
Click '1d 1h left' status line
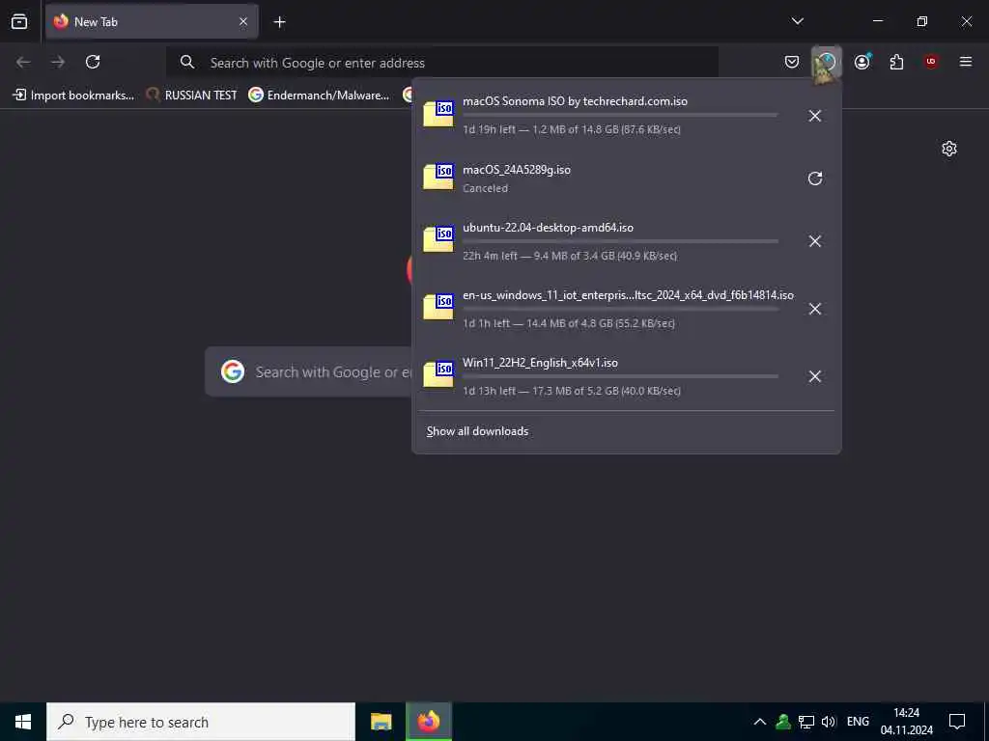click(568, 323)
